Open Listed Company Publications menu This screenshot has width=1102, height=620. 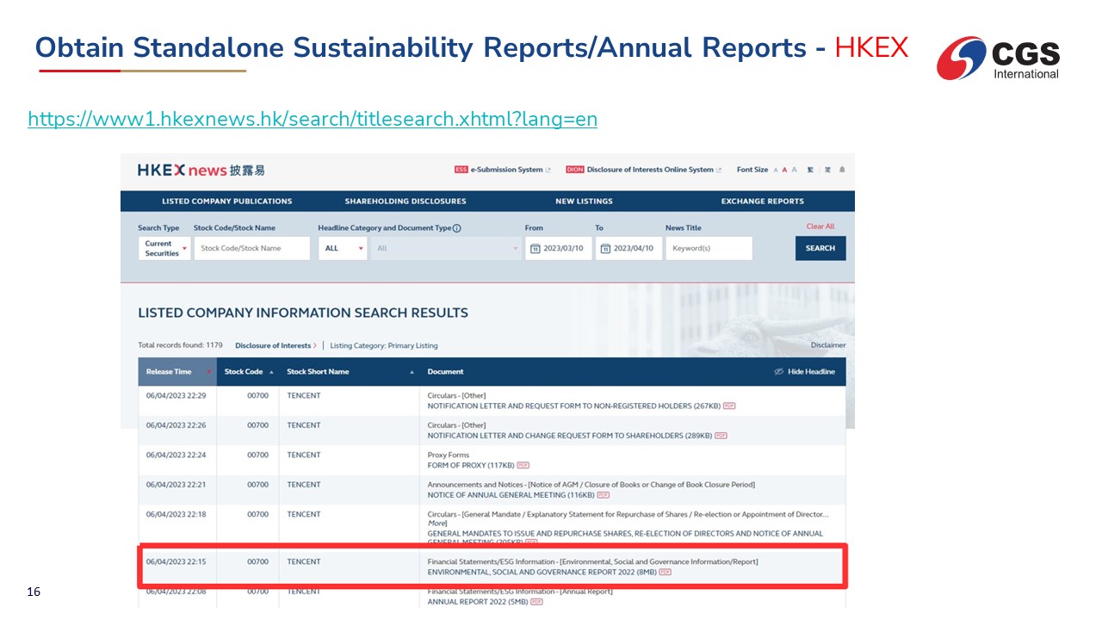[x=226, y=201]
